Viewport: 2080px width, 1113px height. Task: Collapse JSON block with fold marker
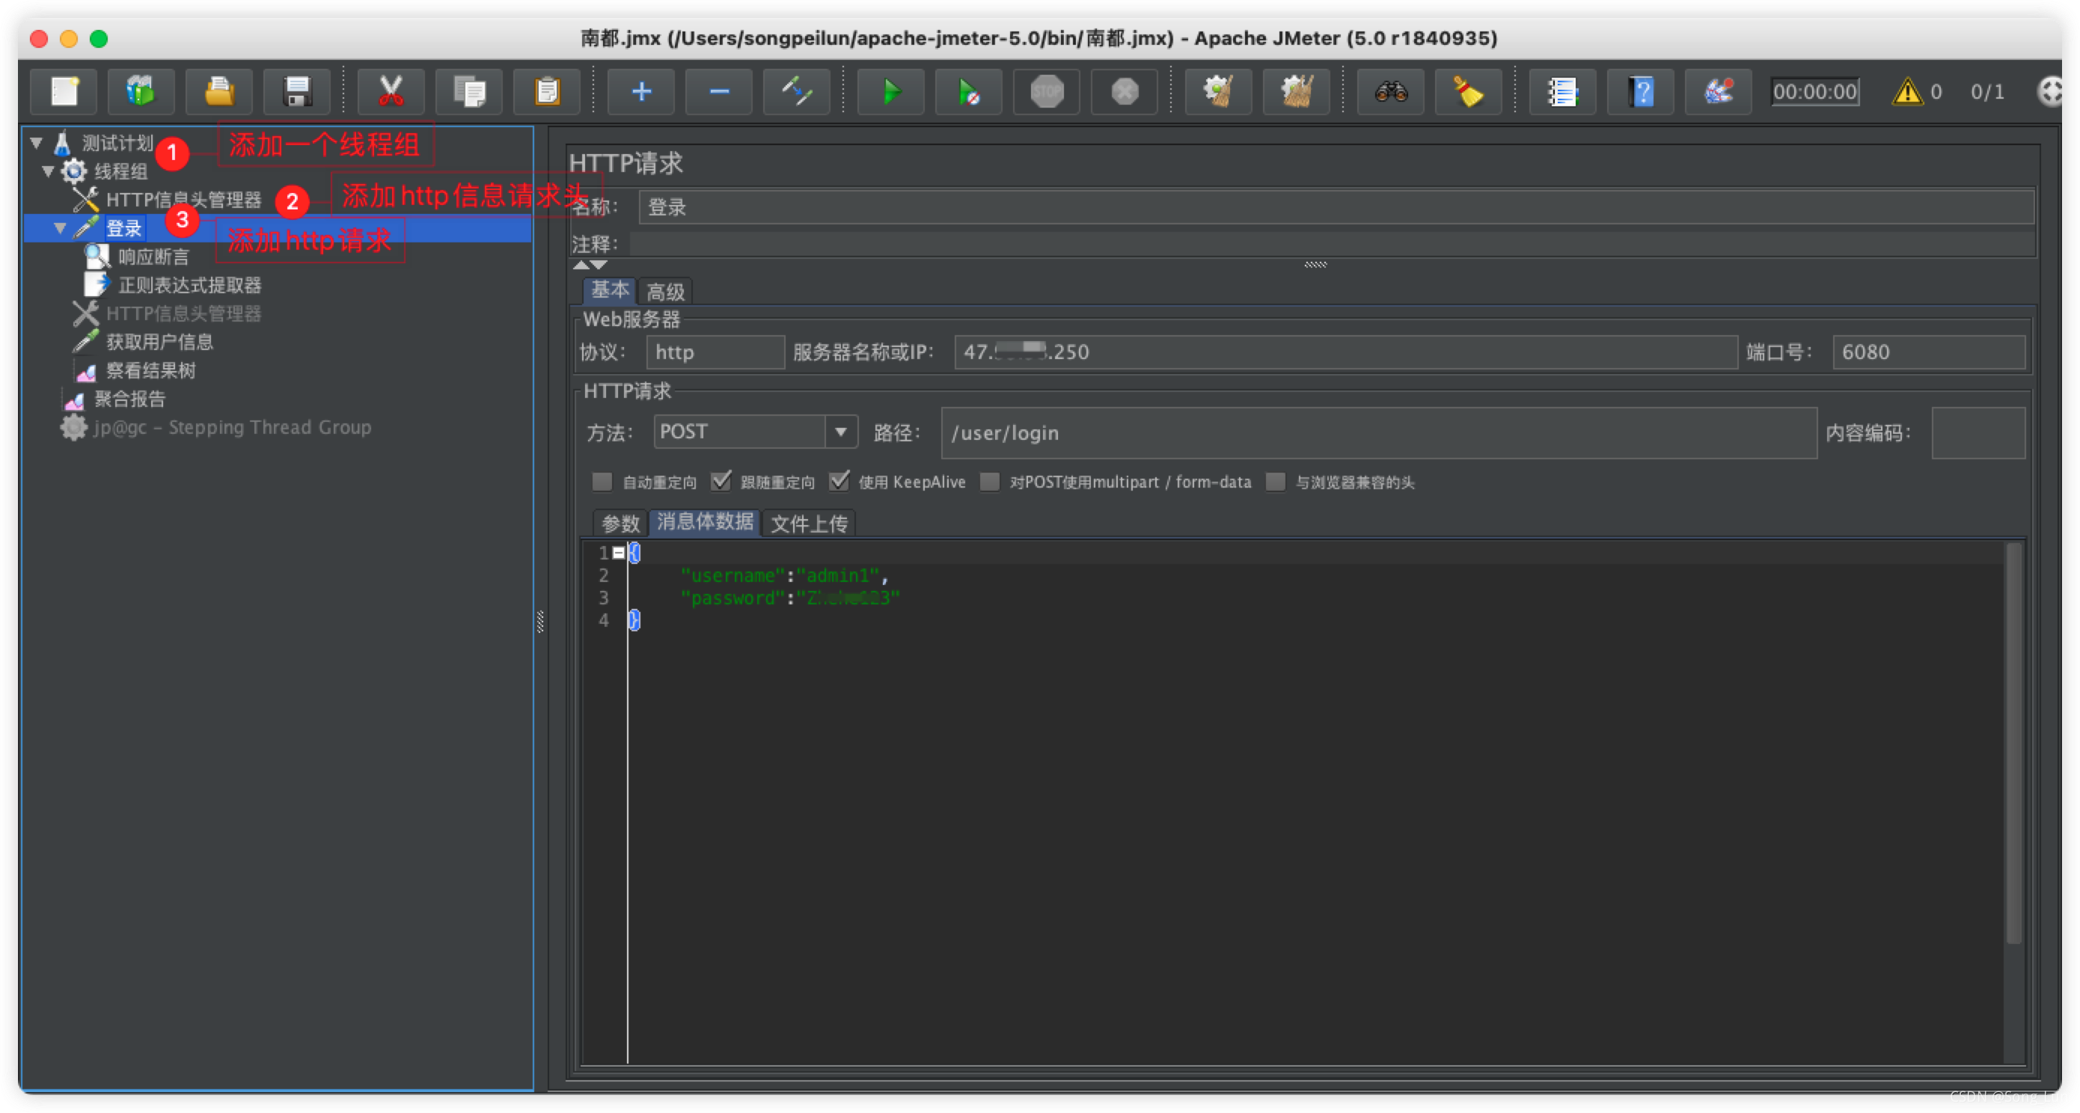[x=619, y=553]
